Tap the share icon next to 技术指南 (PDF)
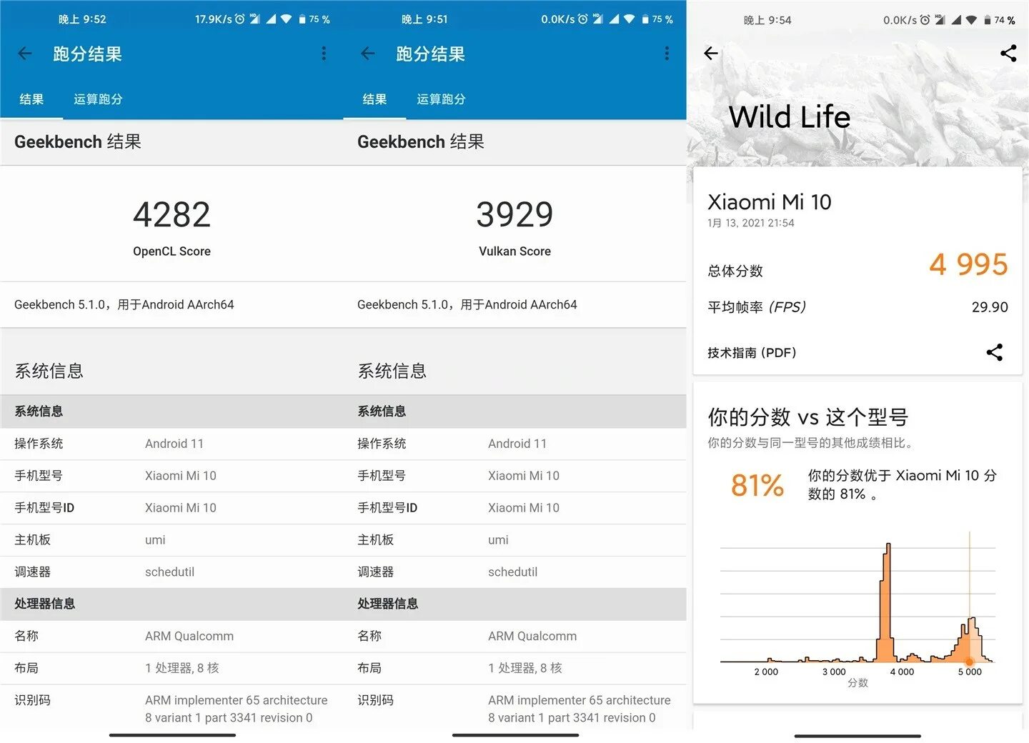 coord(995,352)
